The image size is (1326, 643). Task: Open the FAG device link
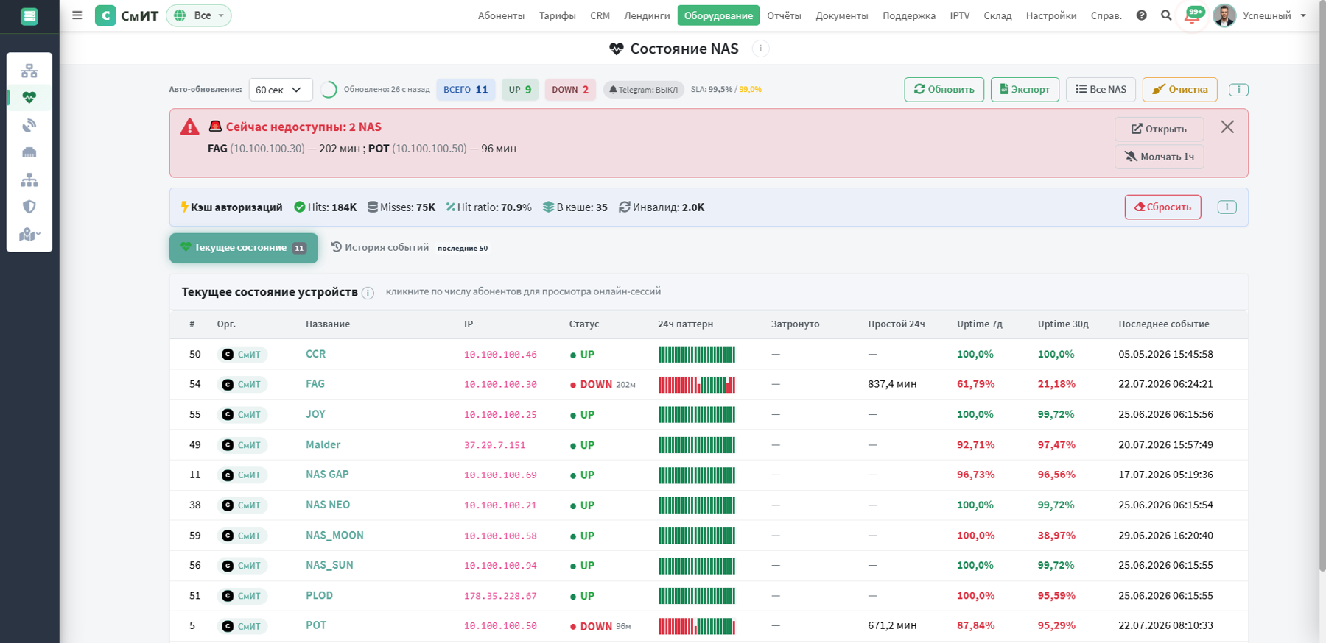click(x=315, y=384)
